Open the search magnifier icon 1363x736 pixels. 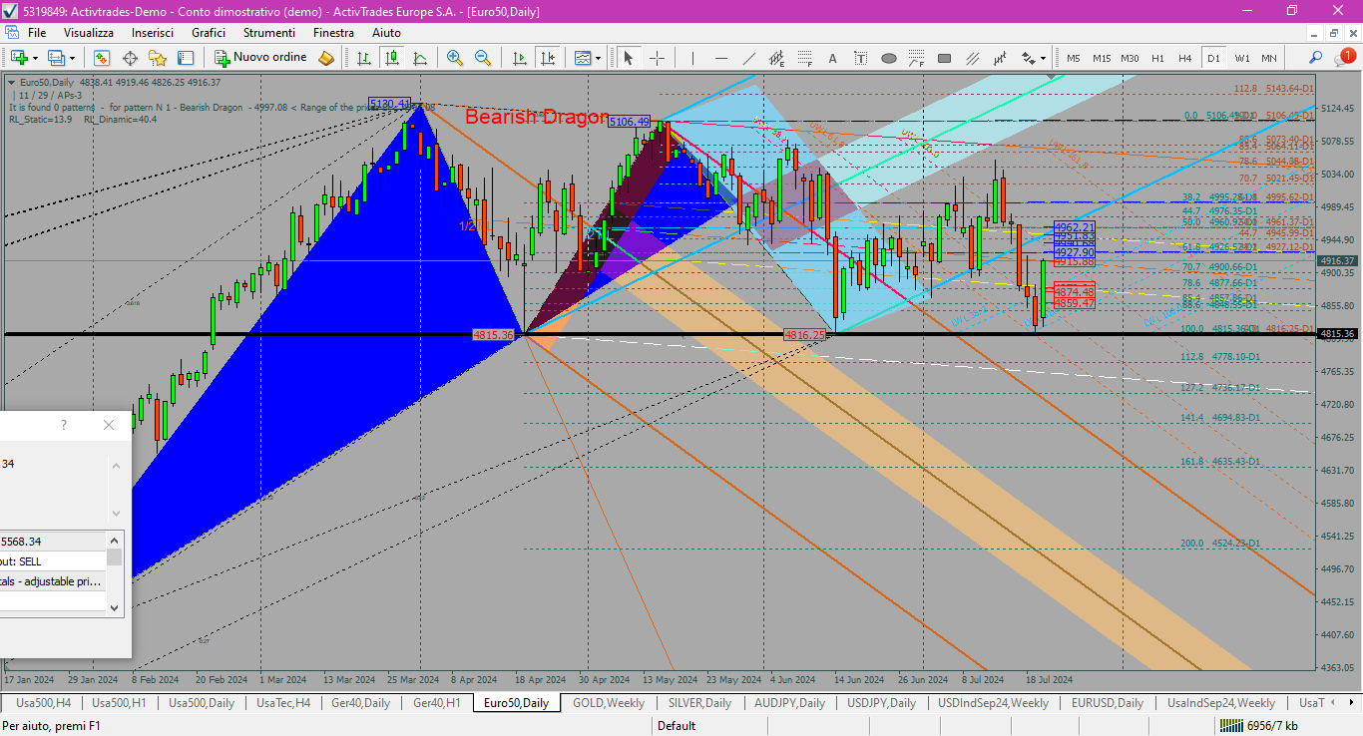tap(1316, 58)
